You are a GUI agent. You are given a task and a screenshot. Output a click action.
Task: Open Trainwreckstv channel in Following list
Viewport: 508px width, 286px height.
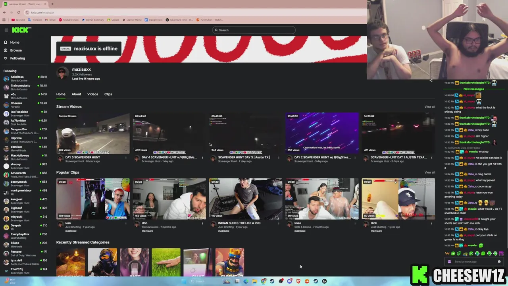coord(25,87)
